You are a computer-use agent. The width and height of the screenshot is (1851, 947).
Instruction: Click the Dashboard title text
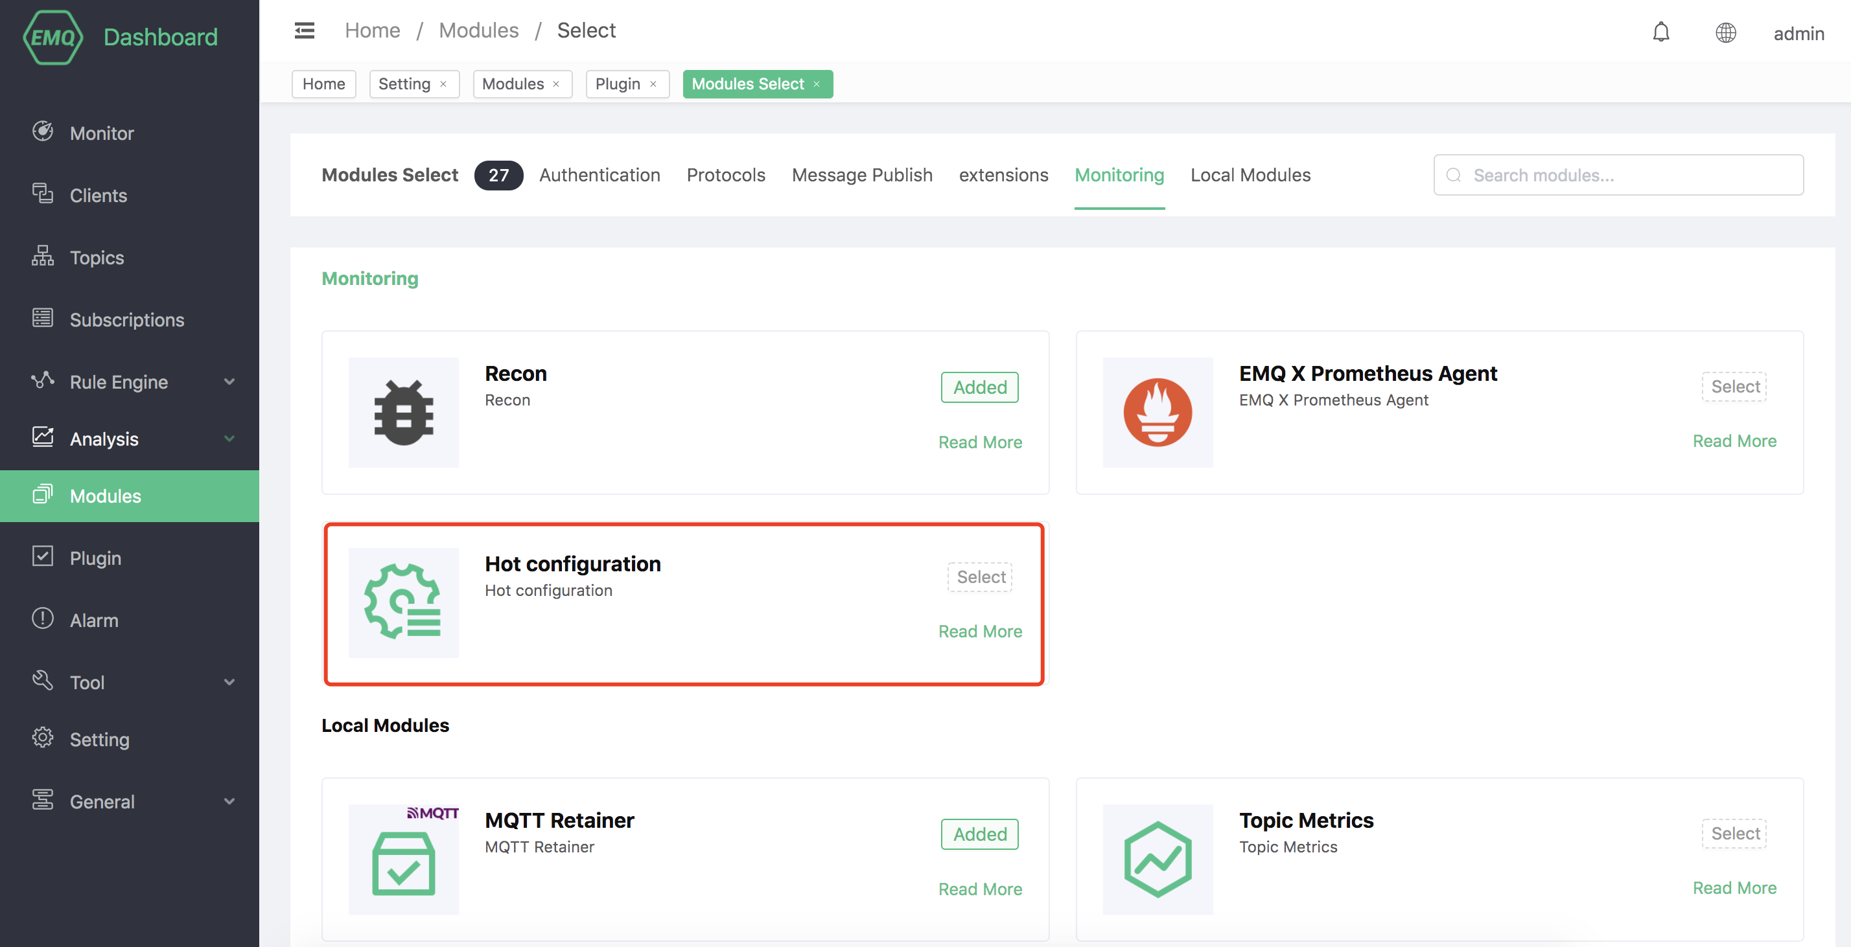tap(160, 37)
